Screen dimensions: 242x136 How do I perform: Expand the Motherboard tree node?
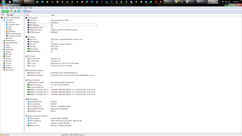(x=2, y=40)
